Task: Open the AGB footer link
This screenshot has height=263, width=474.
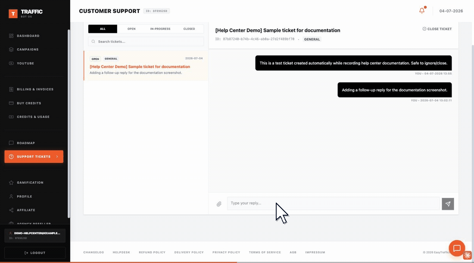Action: [x=293, y=252]
